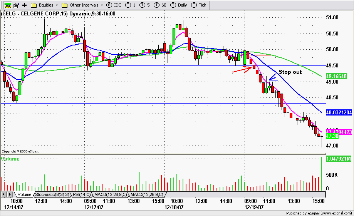354x216 pixels.
Task: Open the first MACD(12,26,9,C) tab
Action: (111, 194)
